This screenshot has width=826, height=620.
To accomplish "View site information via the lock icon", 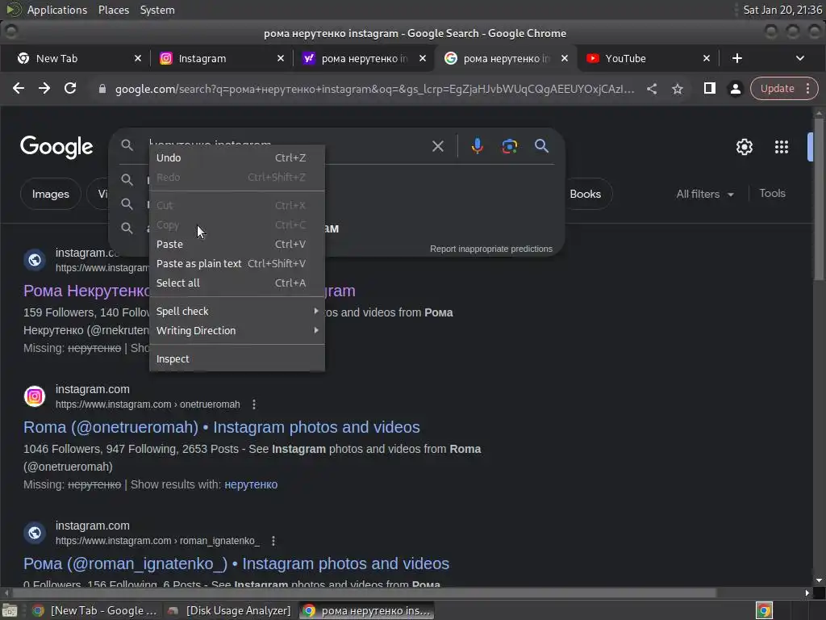I will (102, 89).
